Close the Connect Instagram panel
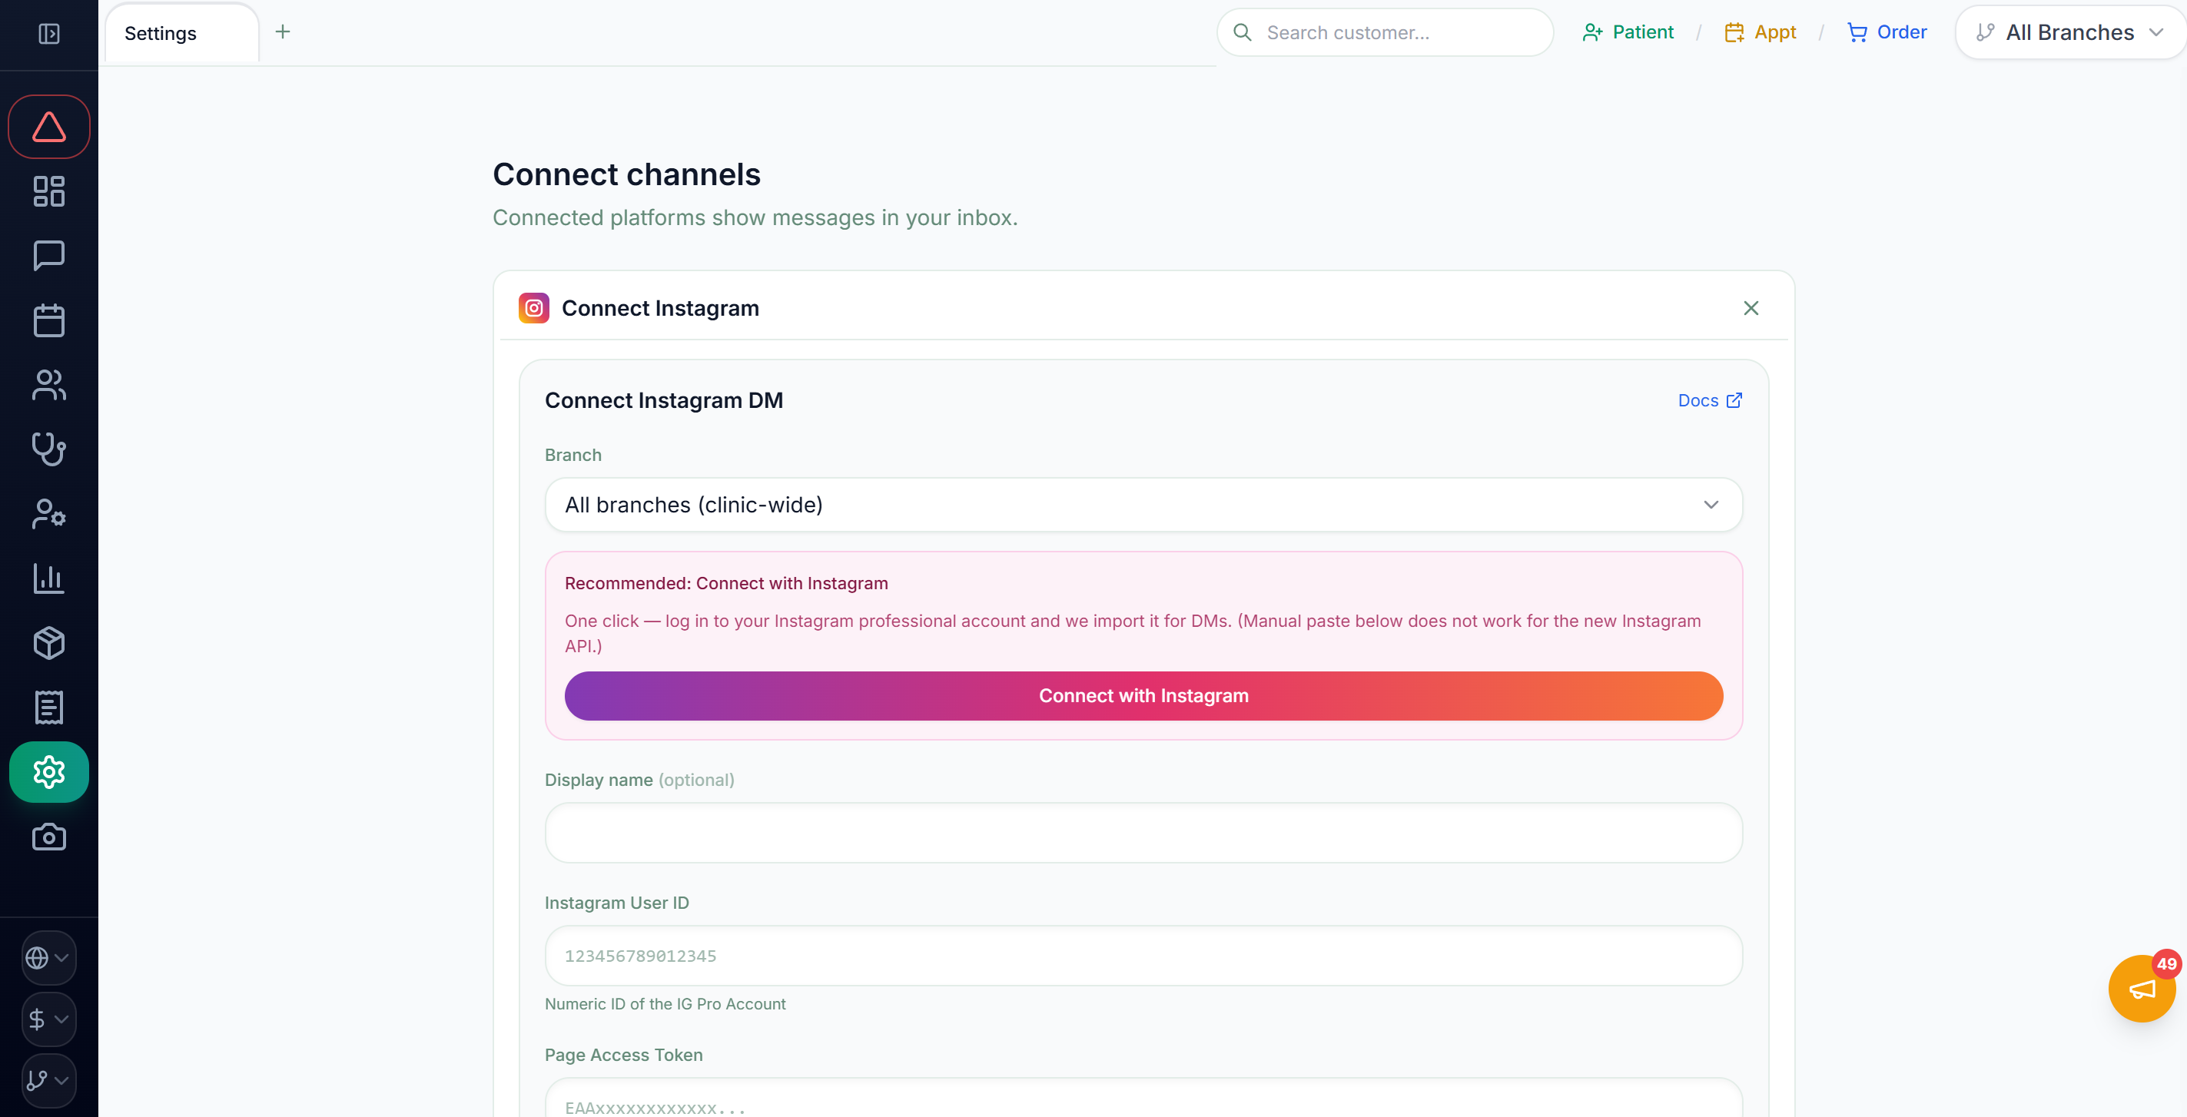 [1751, 308]
